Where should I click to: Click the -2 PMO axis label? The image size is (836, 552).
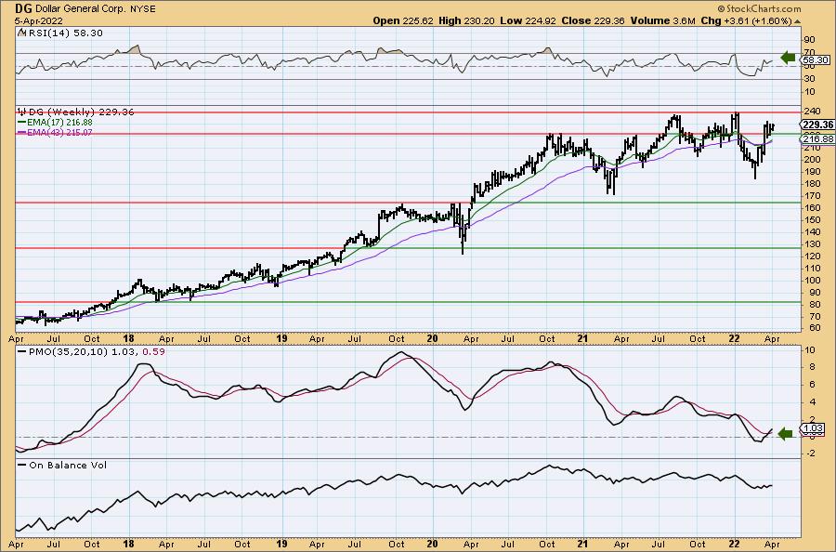809,453
